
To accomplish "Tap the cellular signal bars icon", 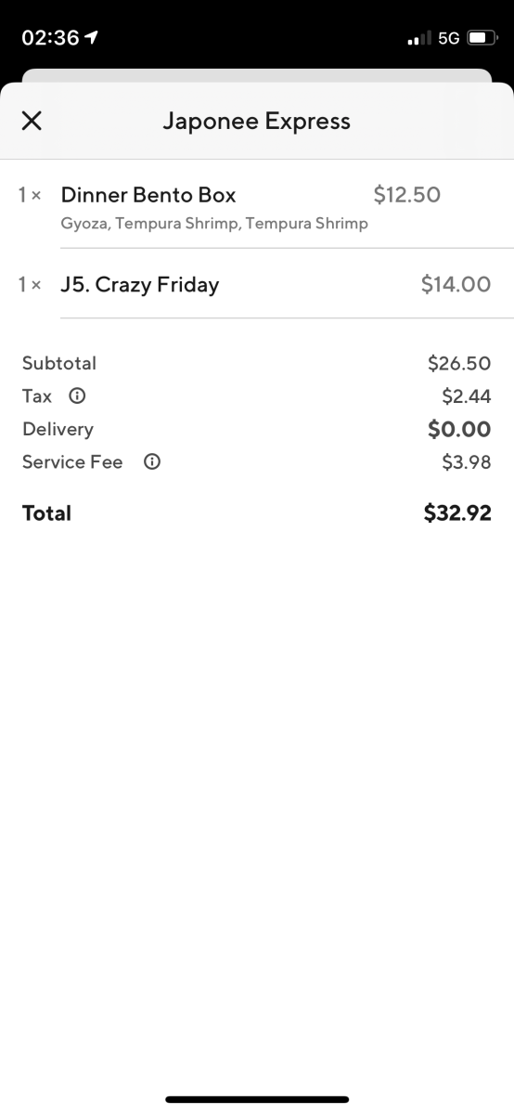I will click(x=419, y=38).
